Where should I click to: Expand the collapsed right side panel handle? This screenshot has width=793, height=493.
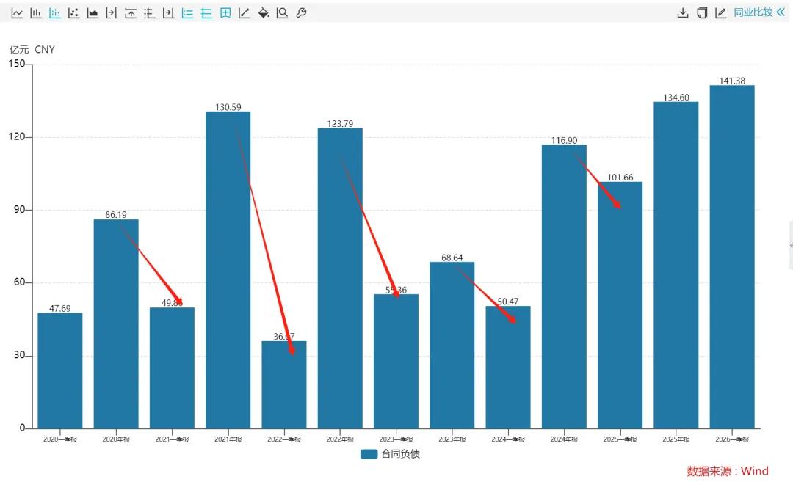coord(791,245)
